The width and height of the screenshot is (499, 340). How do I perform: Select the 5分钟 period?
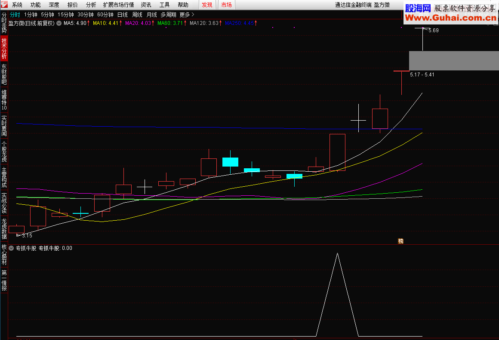tap(47, 15)
